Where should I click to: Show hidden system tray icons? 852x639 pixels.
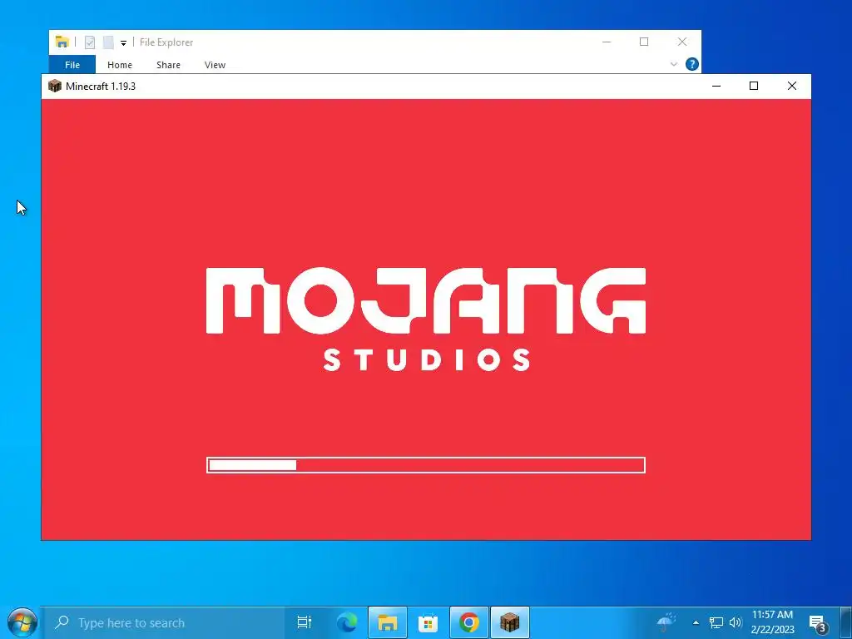point(696,622)
